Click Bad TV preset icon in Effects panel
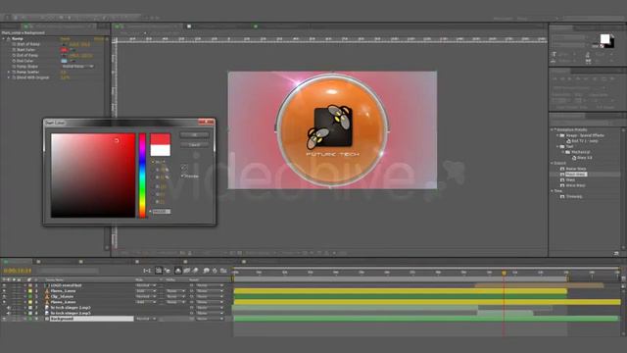 click(x=568, y=141)
